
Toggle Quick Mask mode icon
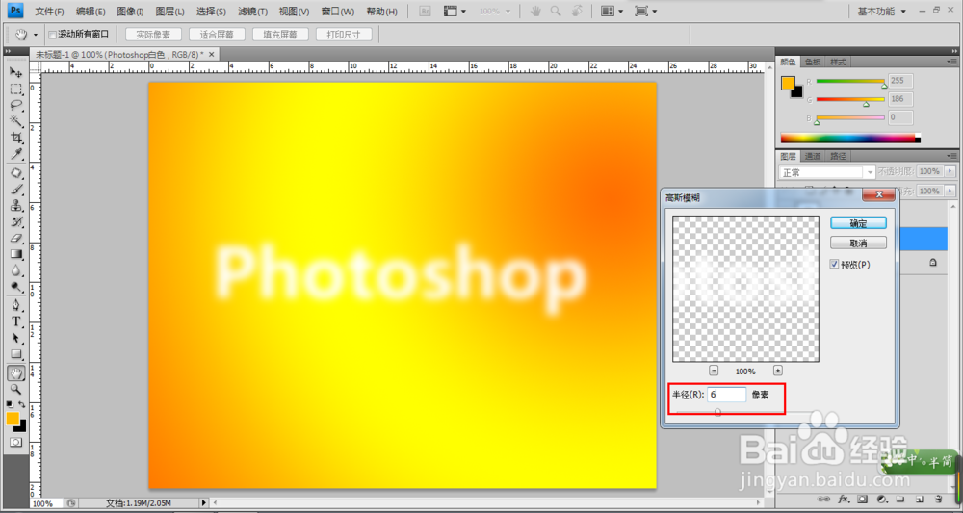[x=16, y=442]
